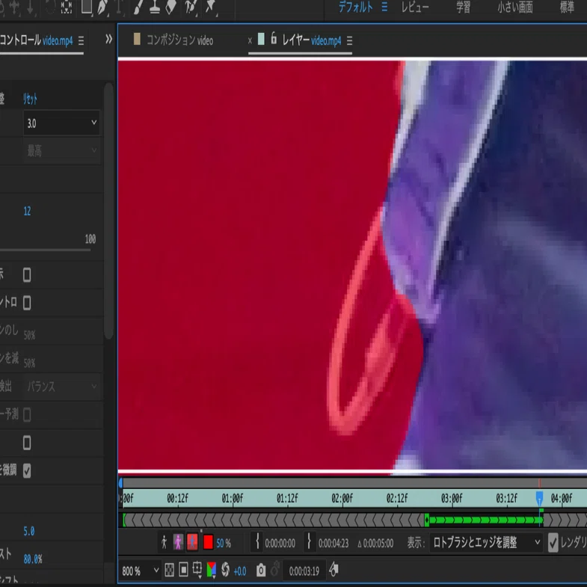Click the slider track below 100

point(45,250)
